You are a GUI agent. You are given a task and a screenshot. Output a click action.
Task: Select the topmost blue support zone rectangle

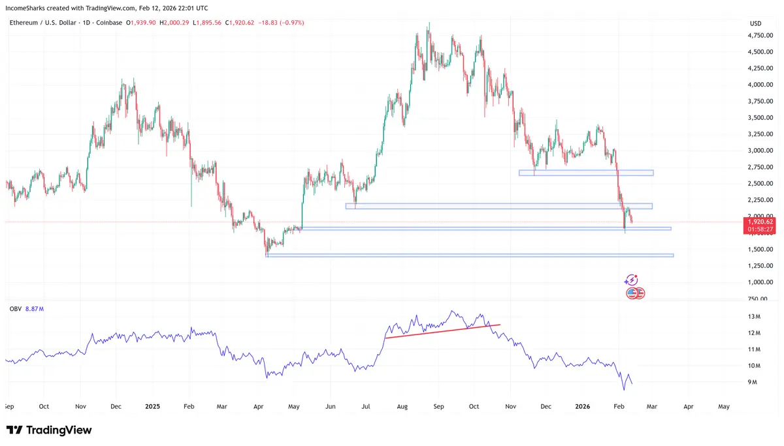point(586,173)
